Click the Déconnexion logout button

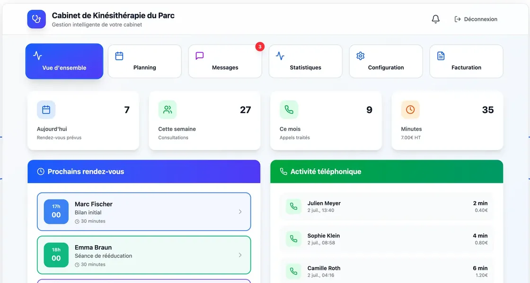[x=476, y=19]
